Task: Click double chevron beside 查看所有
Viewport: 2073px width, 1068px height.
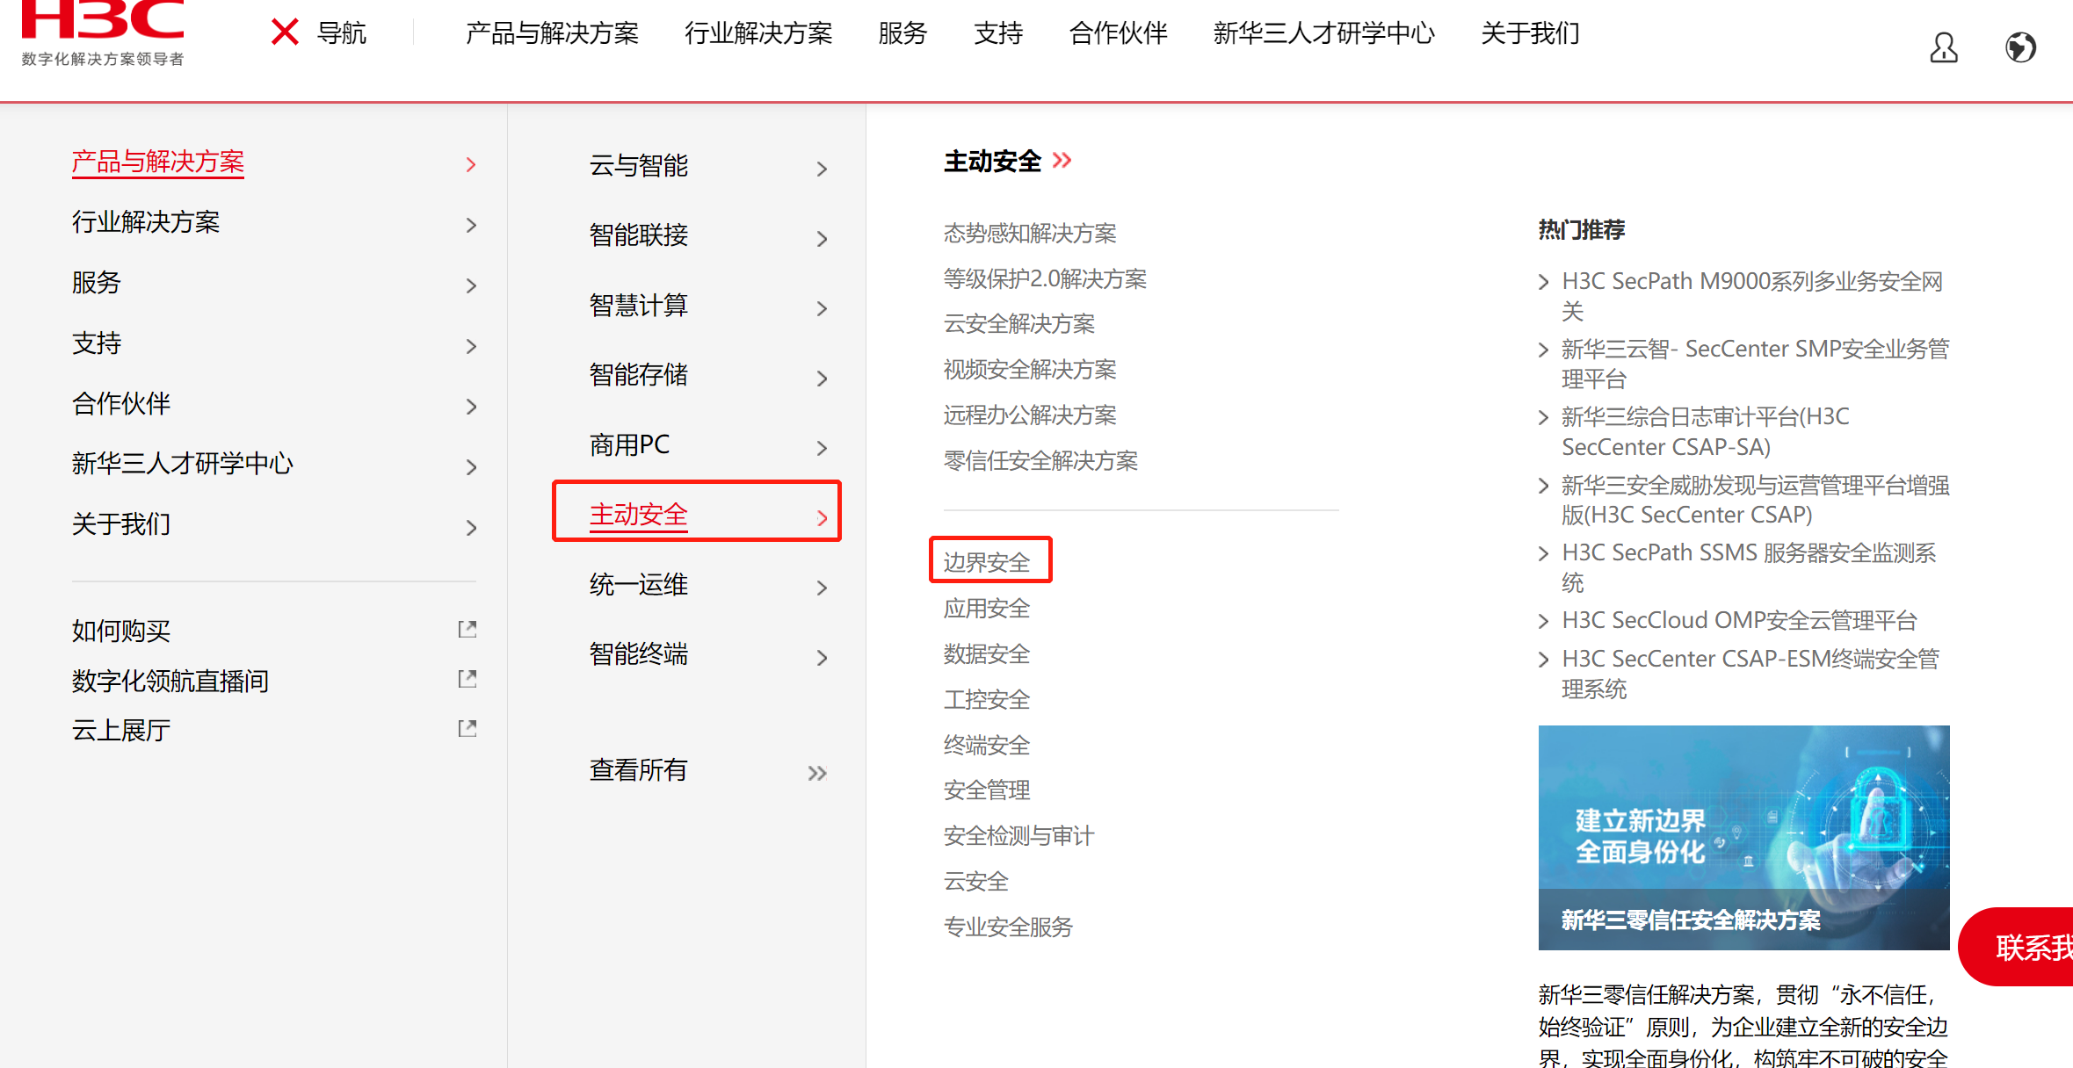Action: click(817, 773)
